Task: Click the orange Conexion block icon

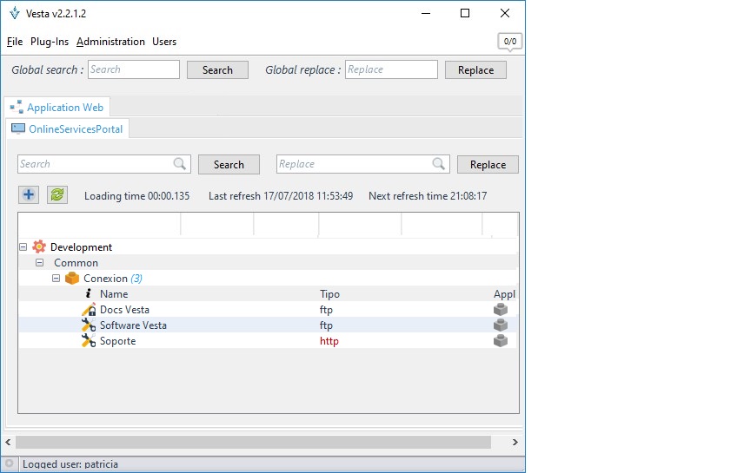Action: [72, 279]
